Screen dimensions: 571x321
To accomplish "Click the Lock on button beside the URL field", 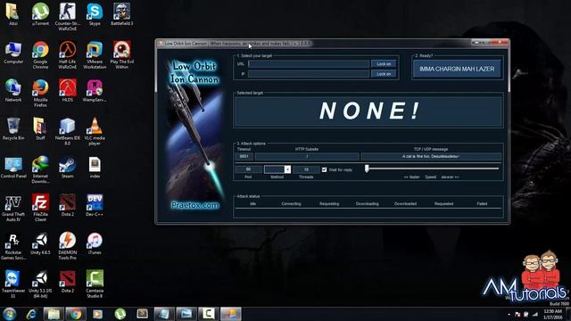I will coord(384,63).
